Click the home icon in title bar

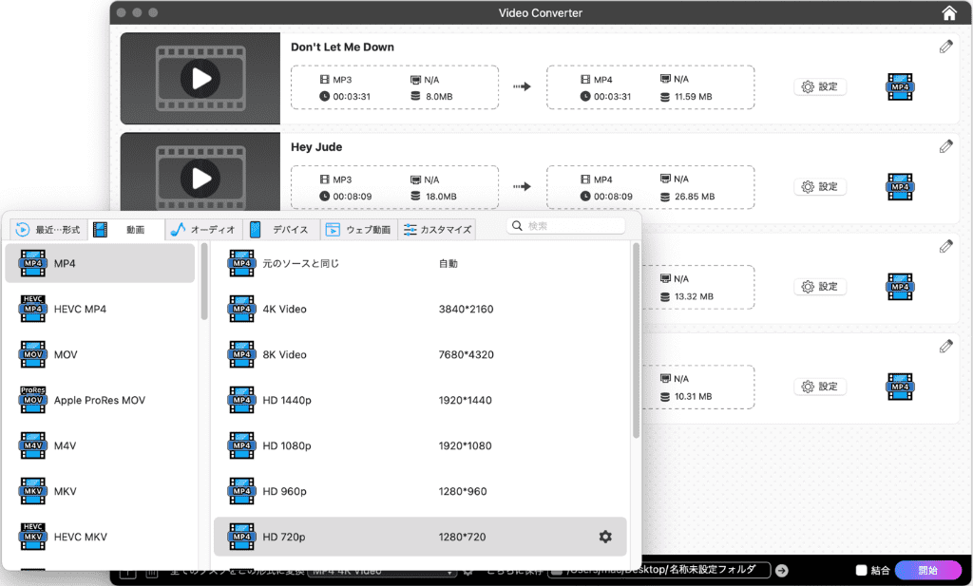[948, 13]
